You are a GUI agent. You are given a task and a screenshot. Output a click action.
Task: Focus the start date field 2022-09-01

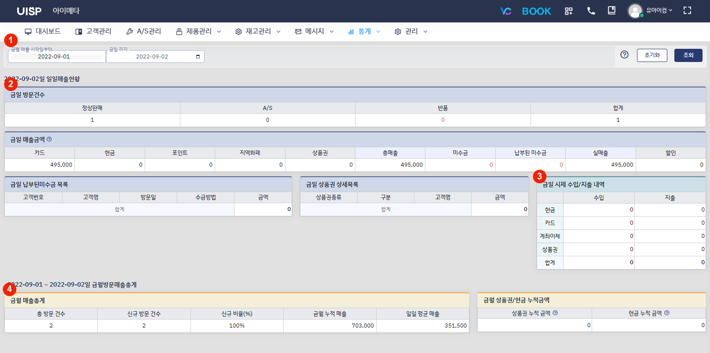coord(57,56)
